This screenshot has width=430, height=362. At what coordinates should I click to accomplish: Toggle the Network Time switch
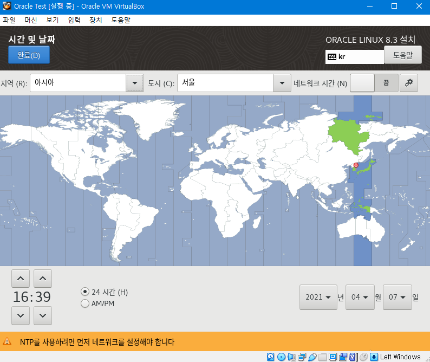tap(374, 82)
